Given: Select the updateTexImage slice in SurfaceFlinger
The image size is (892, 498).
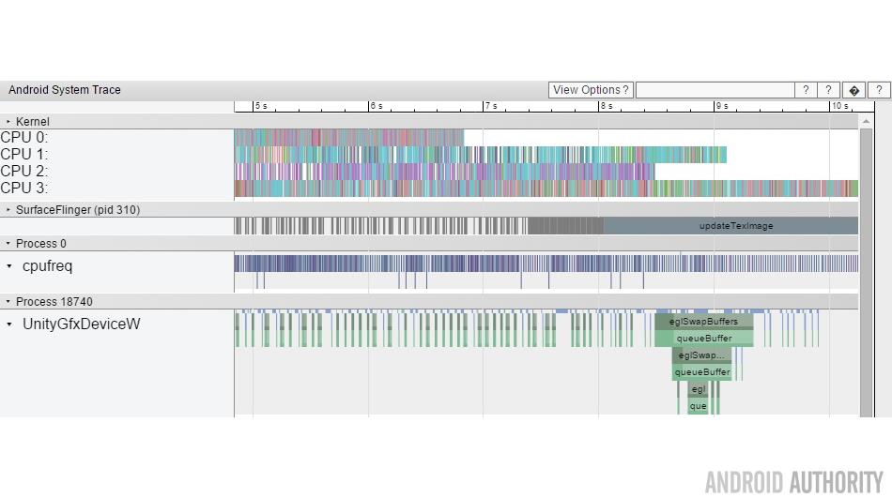Looking at the screenshot, I should point(735,226).
